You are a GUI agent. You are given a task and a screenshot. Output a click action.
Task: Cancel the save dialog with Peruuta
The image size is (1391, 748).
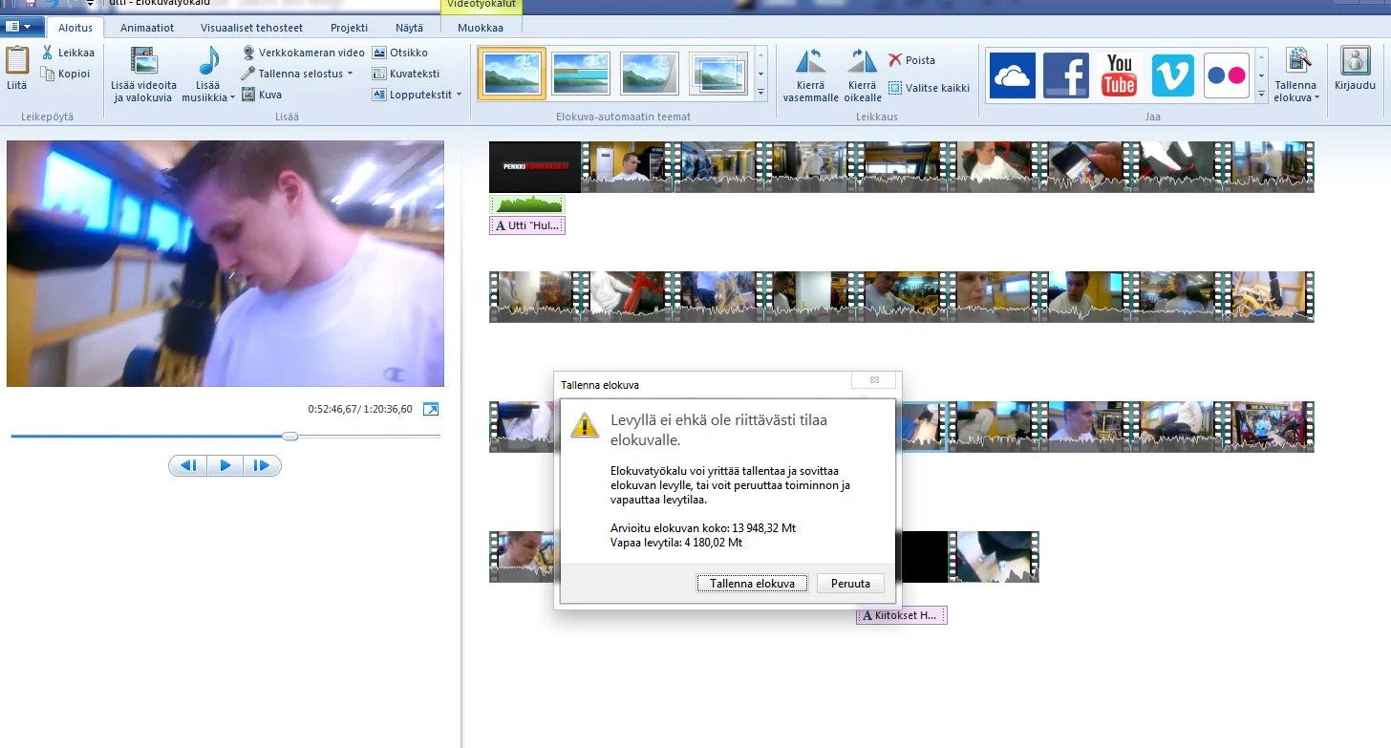[849, 584]
